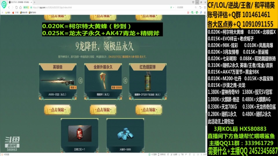Open the address bar dropdown arrow

click(174, 7)
